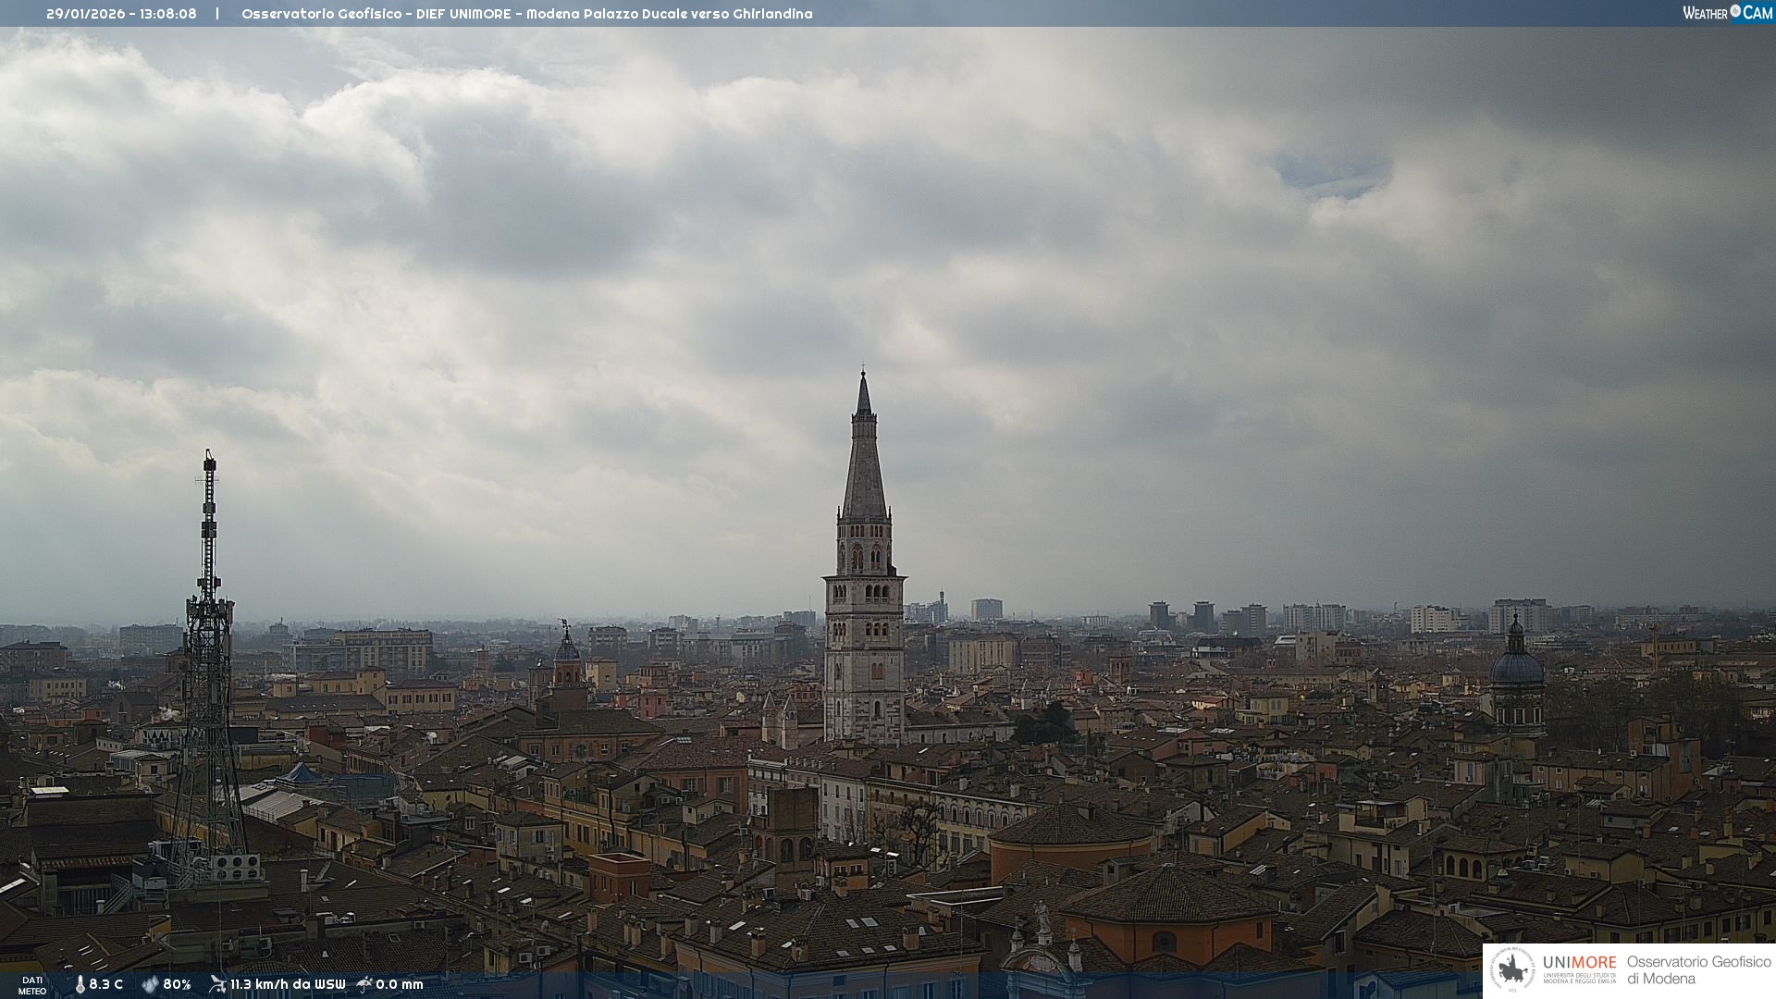The height and width of the screenshot is (999, 1776).
Task: Click the thermometer temperature icon
Action: [x=80, y=984]
